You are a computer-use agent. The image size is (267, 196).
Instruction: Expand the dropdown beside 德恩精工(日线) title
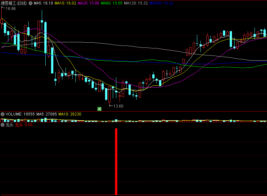click(31, 3)
